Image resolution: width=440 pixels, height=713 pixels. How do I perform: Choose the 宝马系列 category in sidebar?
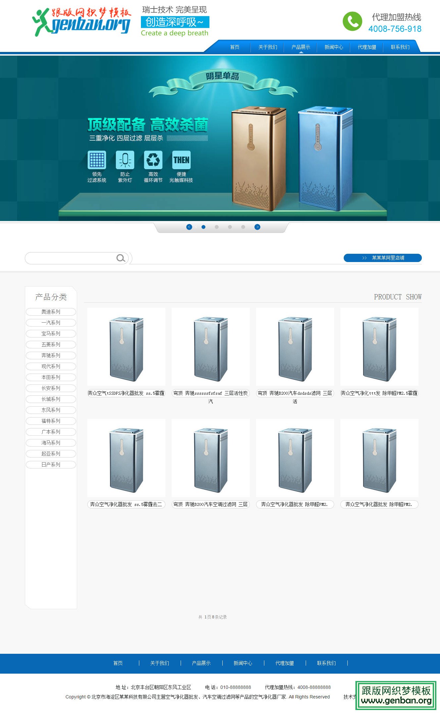point(51,334)
